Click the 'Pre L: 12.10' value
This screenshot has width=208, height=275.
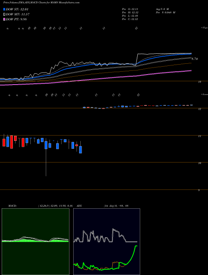pos(130,16)
